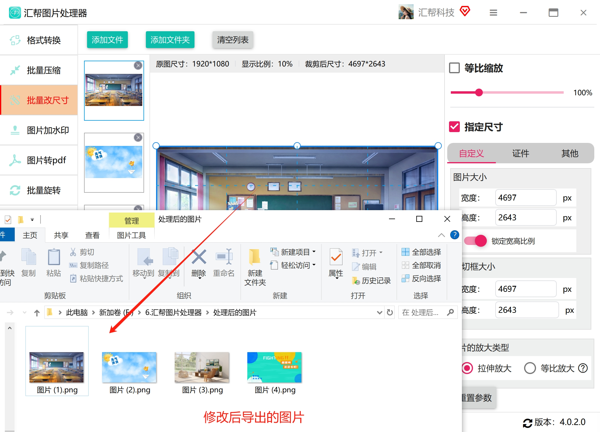Open the address bar history dropdown
Image resolution: width=600 pixels, height=432 pixels.
coord(379,313)
